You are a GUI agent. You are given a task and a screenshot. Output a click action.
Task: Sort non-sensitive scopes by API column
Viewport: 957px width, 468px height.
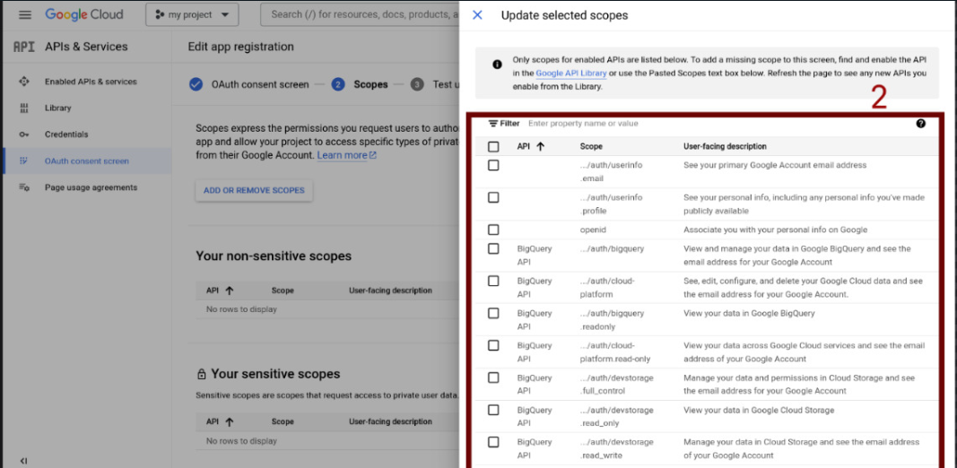click(x=220, y=290)
